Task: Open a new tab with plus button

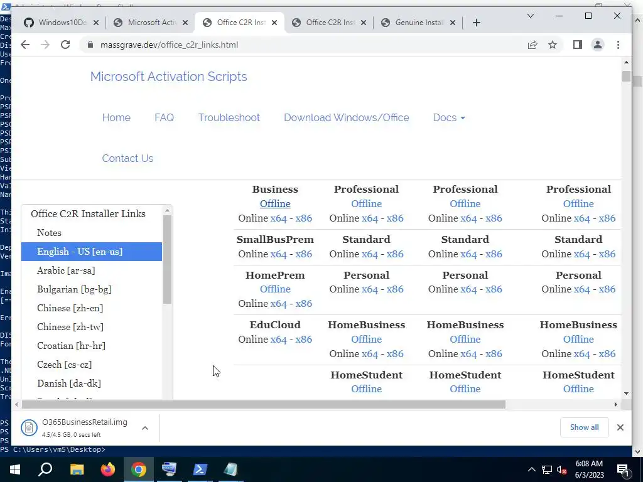Action: pos(476,23)
